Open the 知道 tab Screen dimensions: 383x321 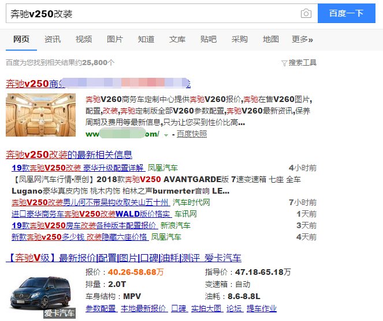146,39
